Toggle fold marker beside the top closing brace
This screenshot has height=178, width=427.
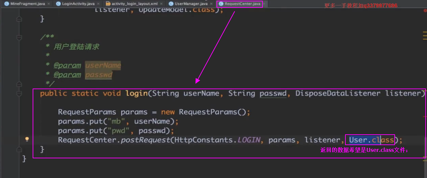point(19,18)
